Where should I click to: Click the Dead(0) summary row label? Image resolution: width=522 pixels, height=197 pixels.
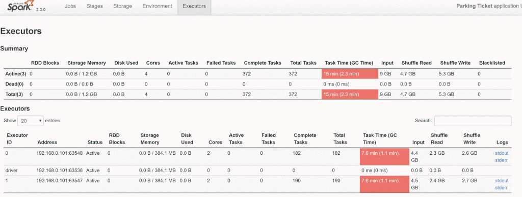coord(15,84)
